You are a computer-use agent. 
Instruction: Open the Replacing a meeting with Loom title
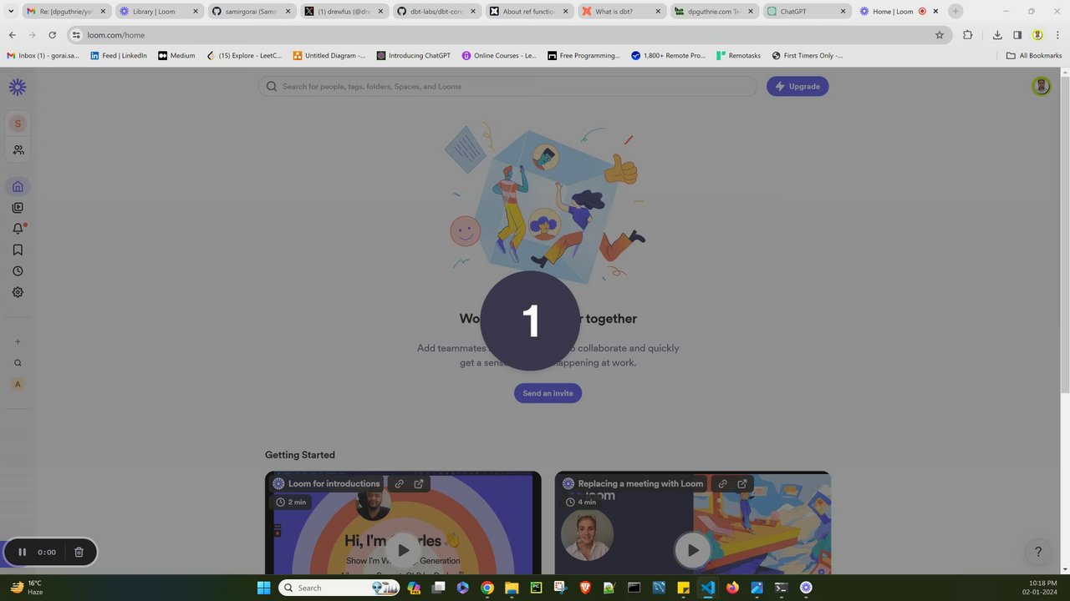point(640,483)
